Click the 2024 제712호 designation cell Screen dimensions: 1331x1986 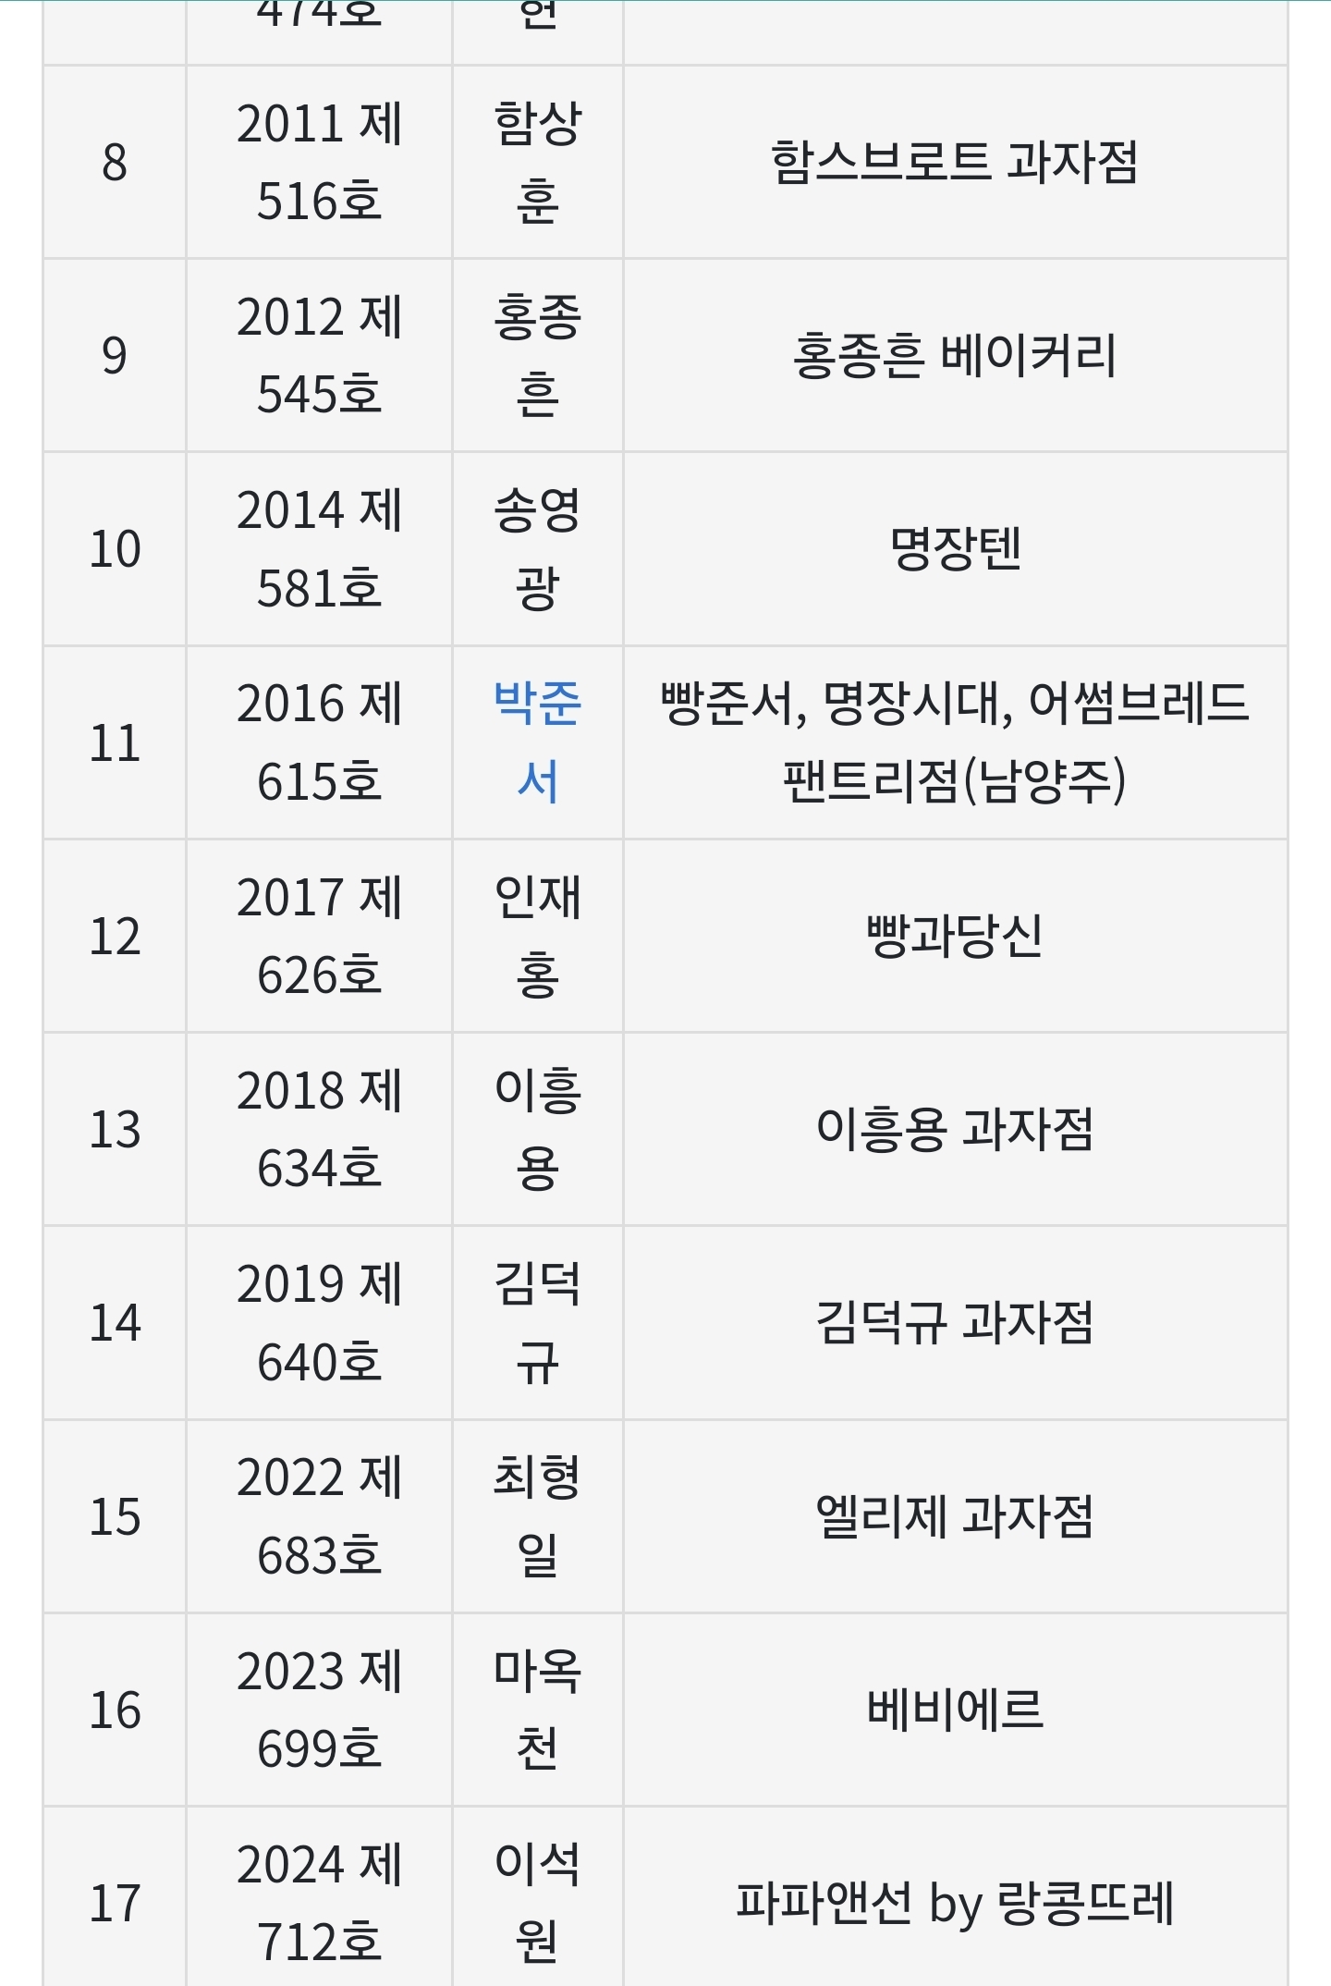point(319,1903)
